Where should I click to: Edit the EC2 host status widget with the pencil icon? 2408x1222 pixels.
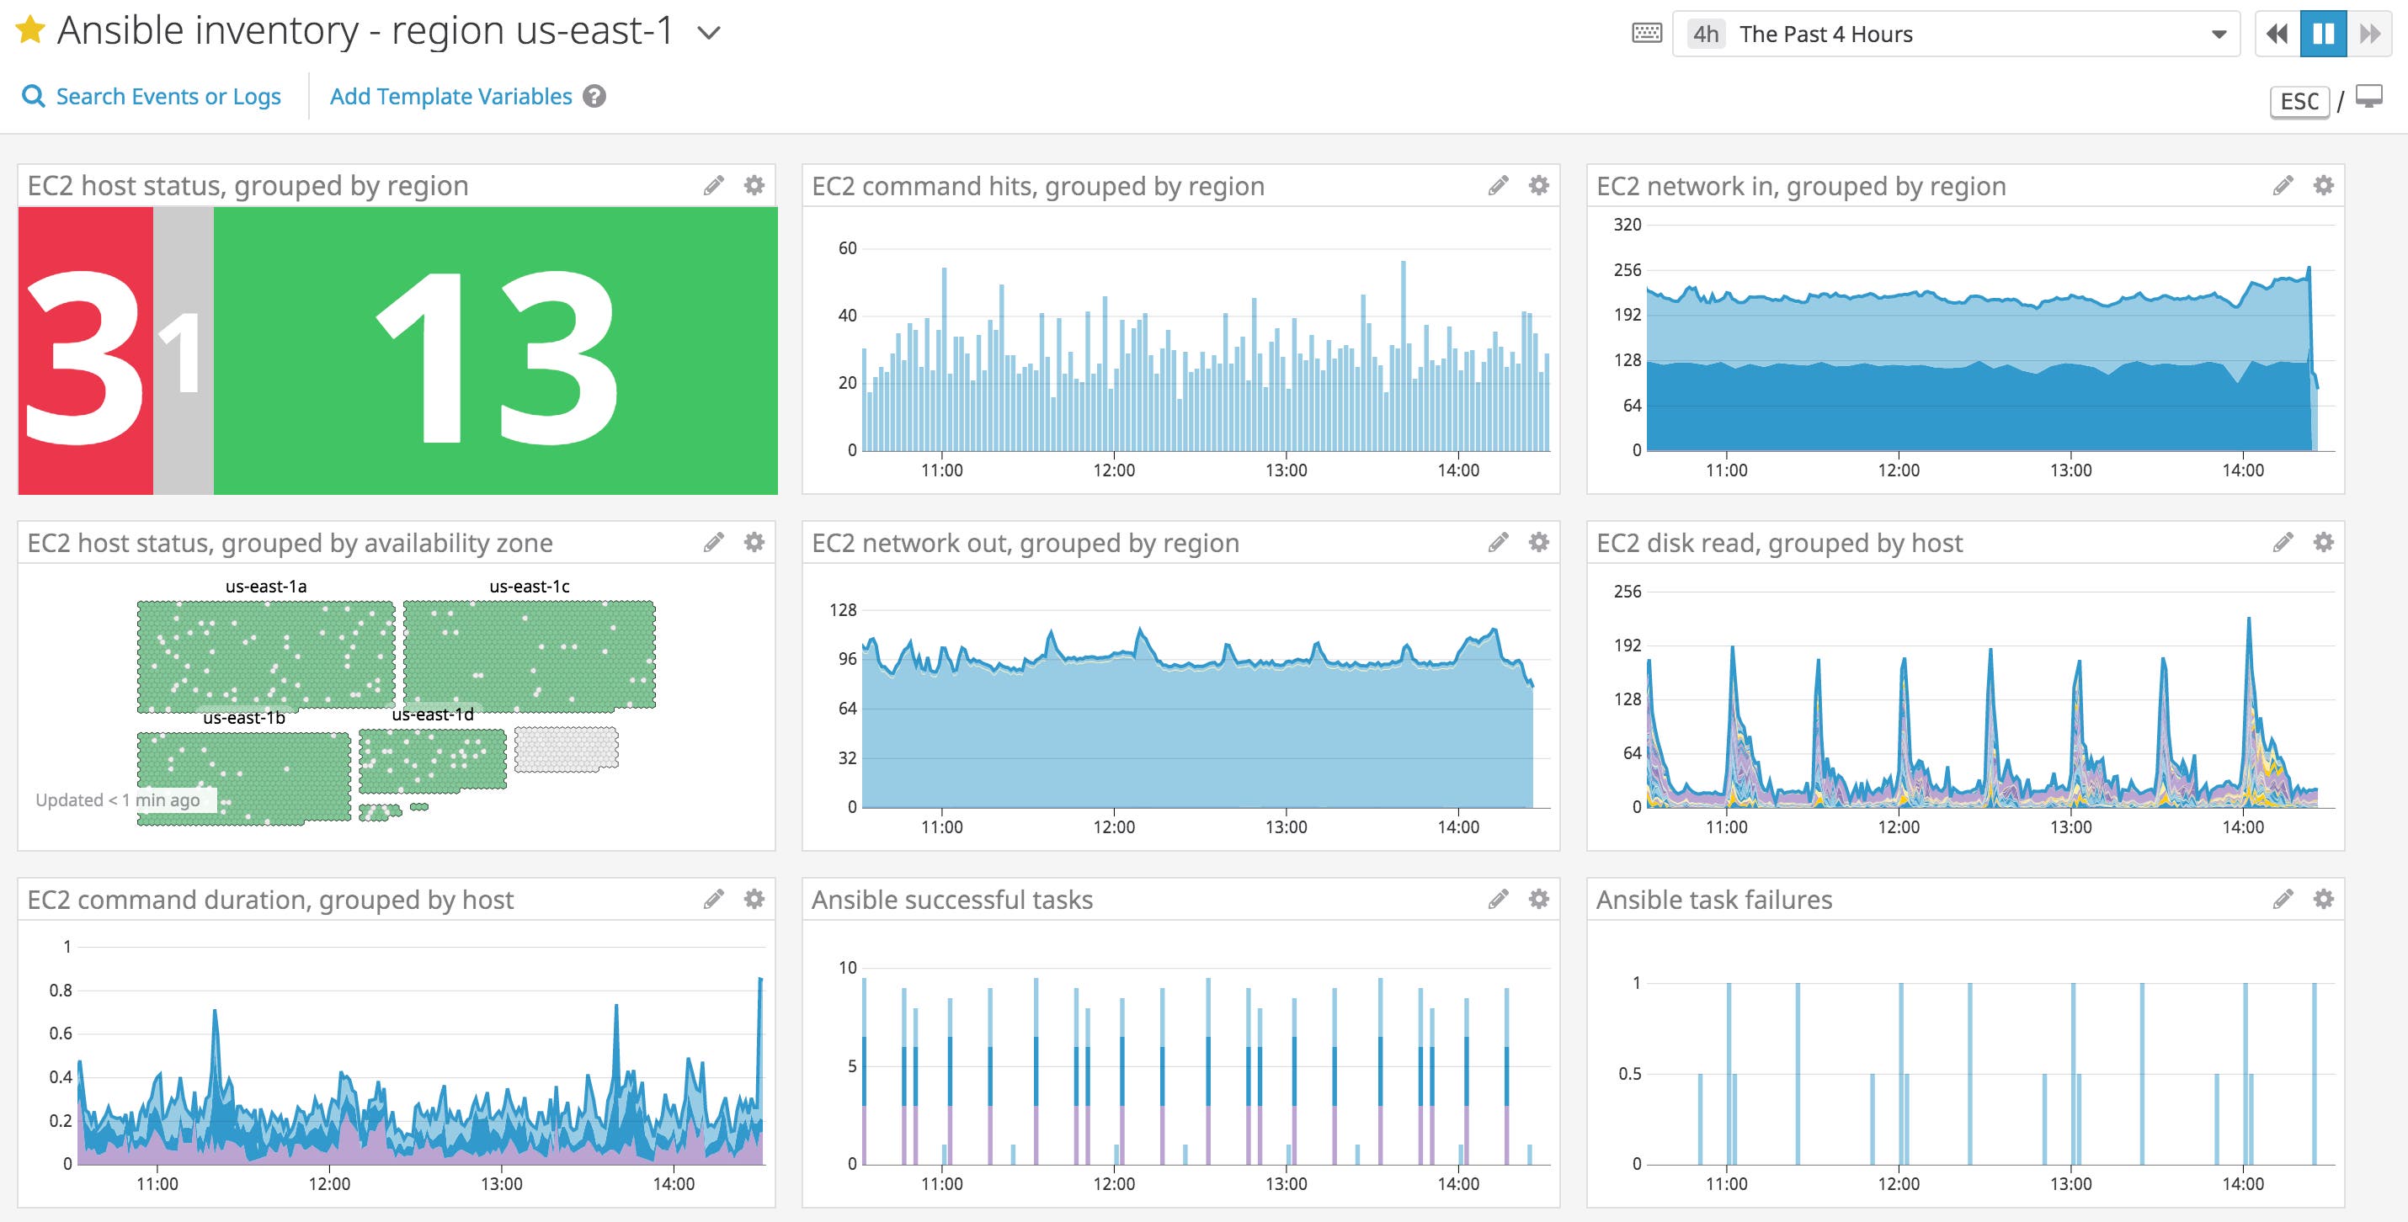(713, 185)
